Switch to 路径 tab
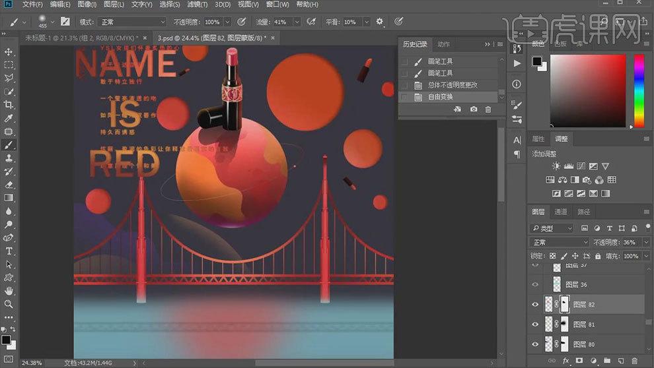The width and height of the screenshot is (654, 368). coord(583,212)
